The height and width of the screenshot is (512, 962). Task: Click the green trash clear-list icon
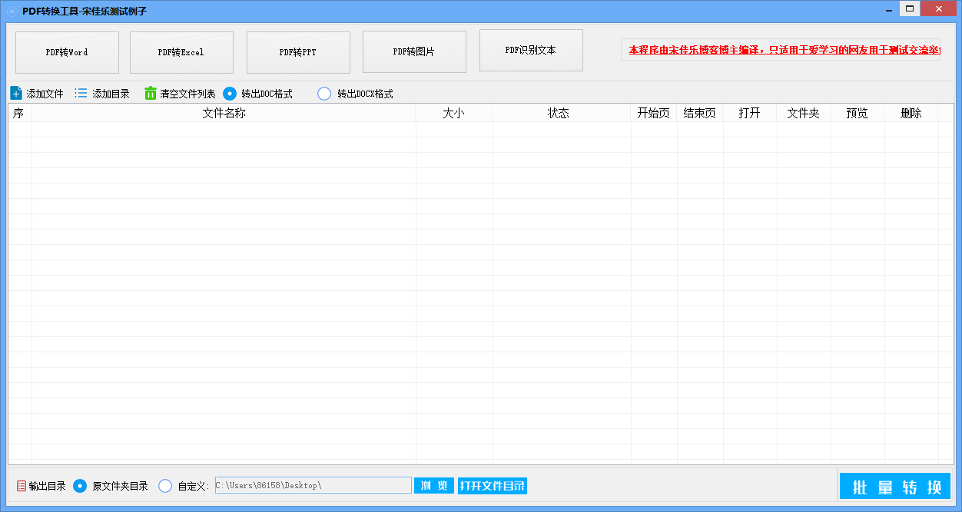click(151, 93)
